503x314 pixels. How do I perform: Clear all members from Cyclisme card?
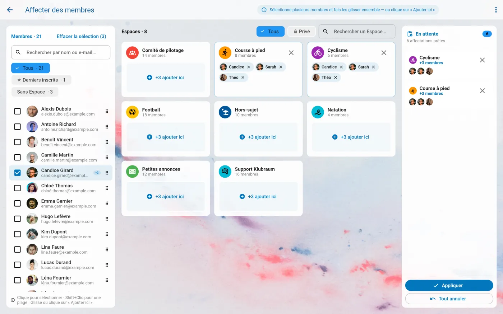[384, 53]
